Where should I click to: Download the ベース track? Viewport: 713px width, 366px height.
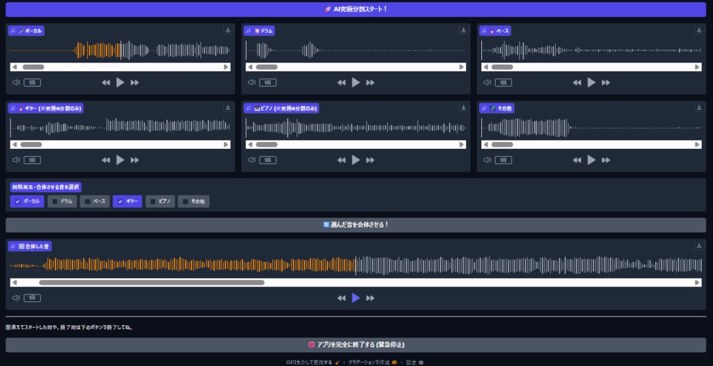[x=699, y=30]
